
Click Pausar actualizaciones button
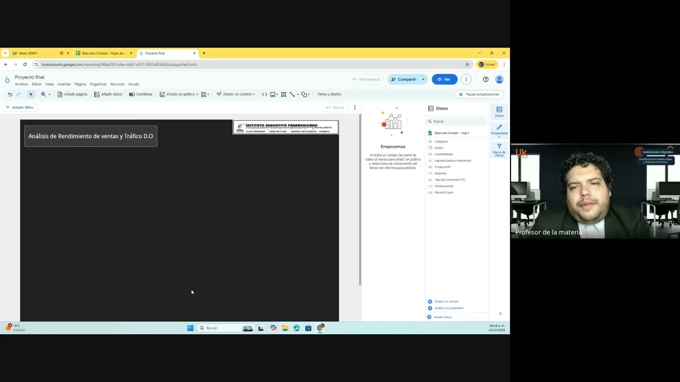479,94
